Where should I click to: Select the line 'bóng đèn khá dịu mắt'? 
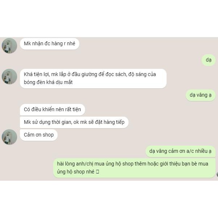pos(48,82)
